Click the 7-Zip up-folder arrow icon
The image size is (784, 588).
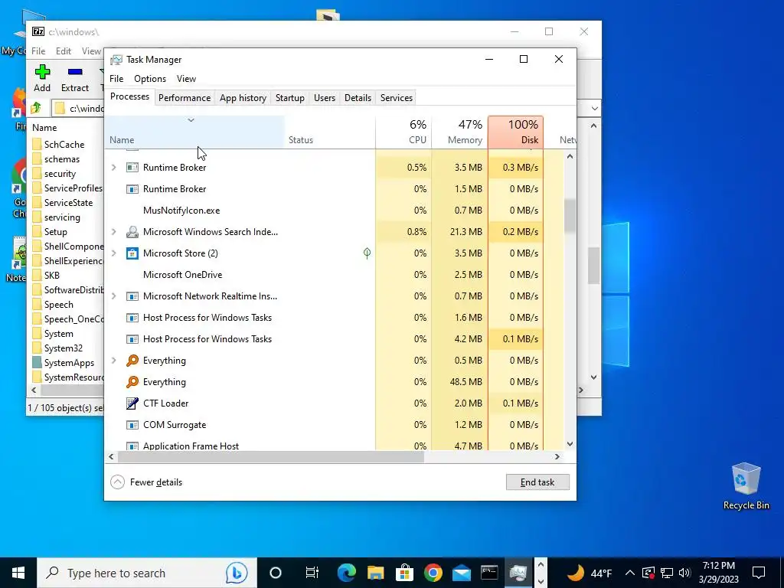pos(36,108)
